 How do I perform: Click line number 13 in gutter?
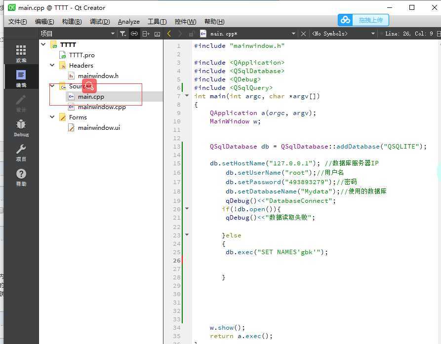[x=177, y=147]
